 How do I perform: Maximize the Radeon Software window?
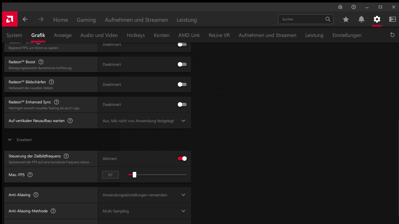[380, 7]
